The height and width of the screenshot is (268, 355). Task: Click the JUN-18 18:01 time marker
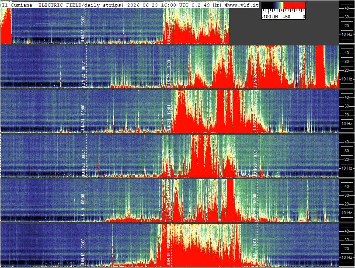point(255,252)
